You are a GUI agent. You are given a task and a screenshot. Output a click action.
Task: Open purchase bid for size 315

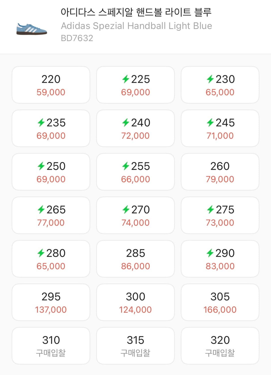click(135, 346)
